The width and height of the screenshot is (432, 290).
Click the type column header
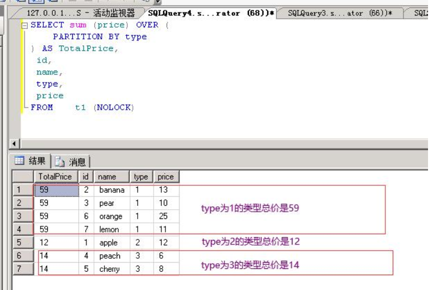141,176
